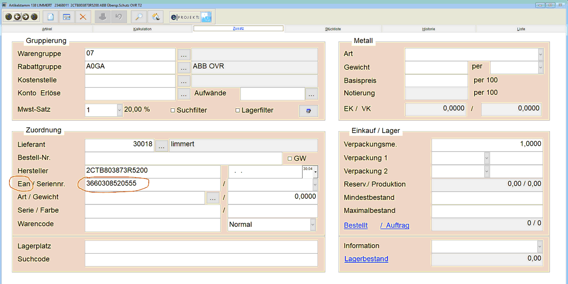Enable the Lagerfilter checkbox
Screen dimensions: 568x284
(x=238, y=110)
